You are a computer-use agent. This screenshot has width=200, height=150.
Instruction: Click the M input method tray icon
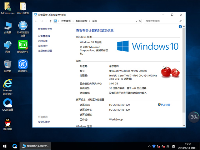point(173,146)
